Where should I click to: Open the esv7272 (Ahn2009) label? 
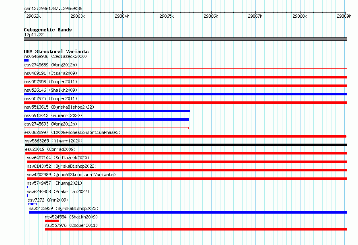pos(48,200)
